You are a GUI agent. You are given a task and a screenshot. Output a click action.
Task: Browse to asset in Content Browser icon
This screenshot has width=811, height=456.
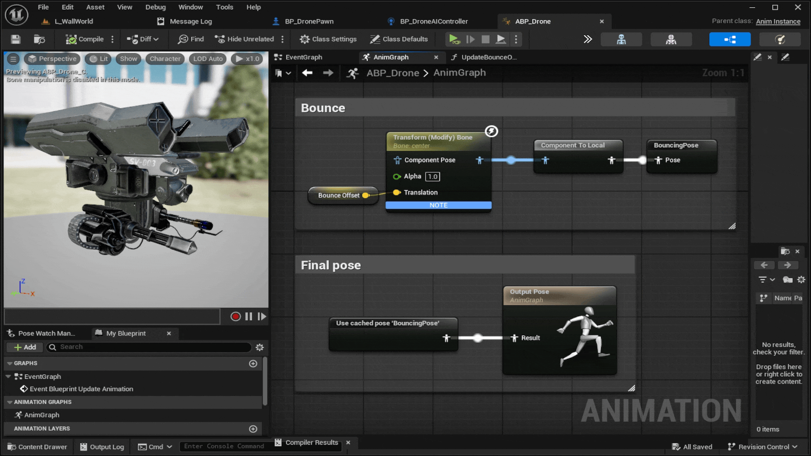tap(39, 39)
